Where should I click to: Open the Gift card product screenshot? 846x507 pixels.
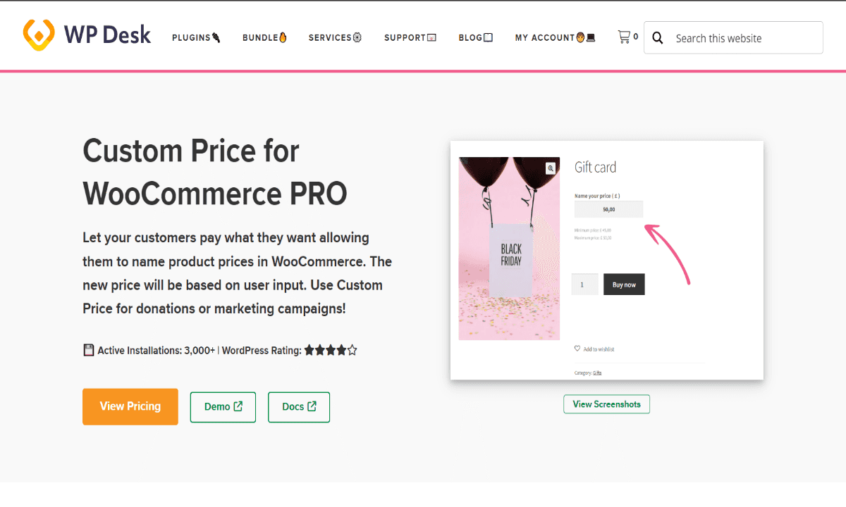tap(607, 261)
